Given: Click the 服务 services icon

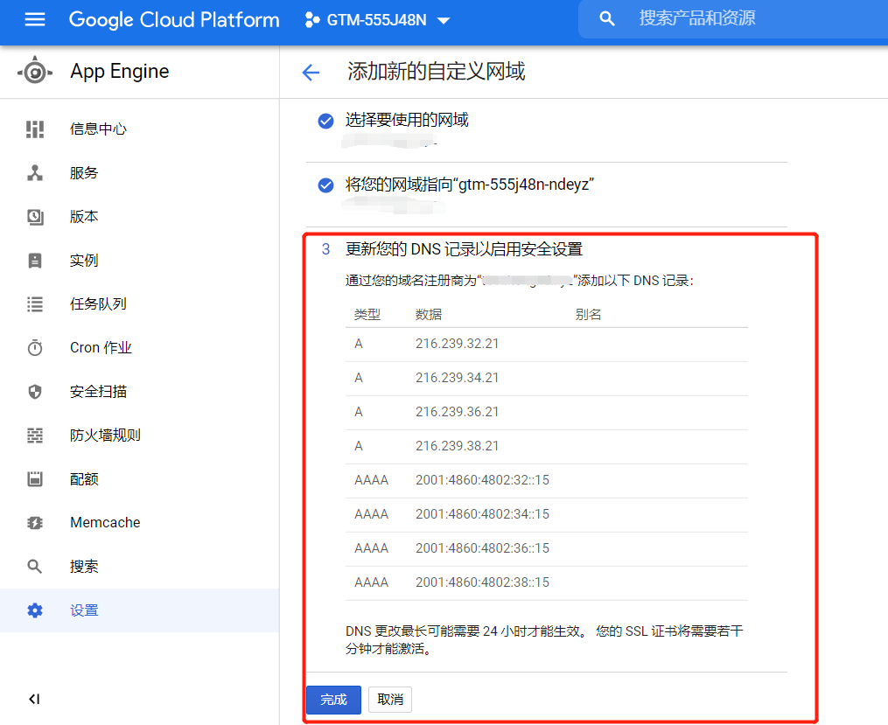Looking at the screenshot, I should coord(34,172).
